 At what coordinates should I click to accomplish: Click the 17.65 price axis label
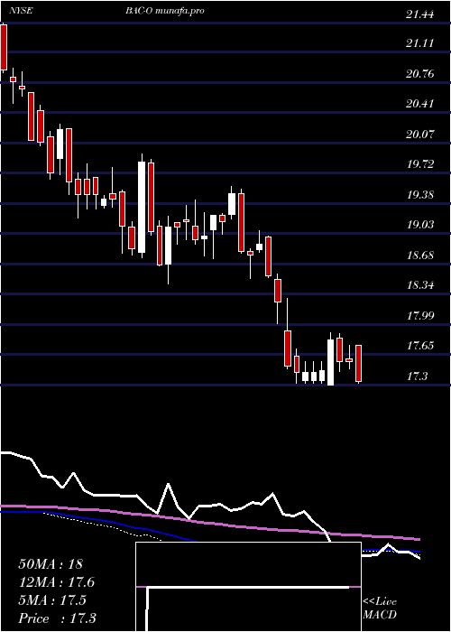(420, 346)
